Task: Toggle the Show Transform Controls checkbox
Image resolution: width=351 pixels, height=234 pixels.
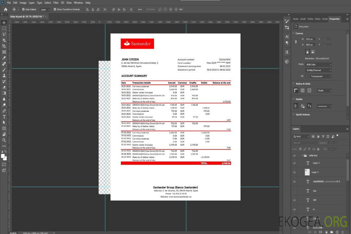Action: (x=55, y=9)
